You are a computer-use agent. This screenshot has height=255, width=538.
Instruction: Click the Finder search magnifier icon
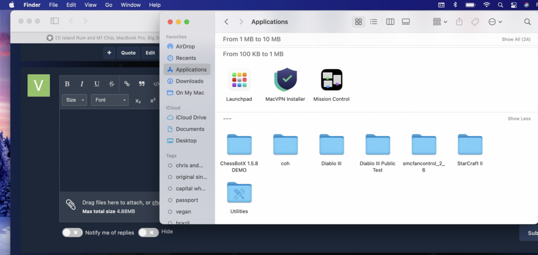[x=527, y=22]
